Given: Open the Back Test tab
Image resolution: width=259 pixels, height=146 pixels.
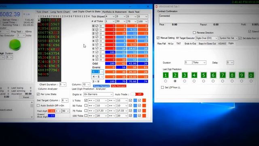Looking at the screenshot, I should point(134,12).
